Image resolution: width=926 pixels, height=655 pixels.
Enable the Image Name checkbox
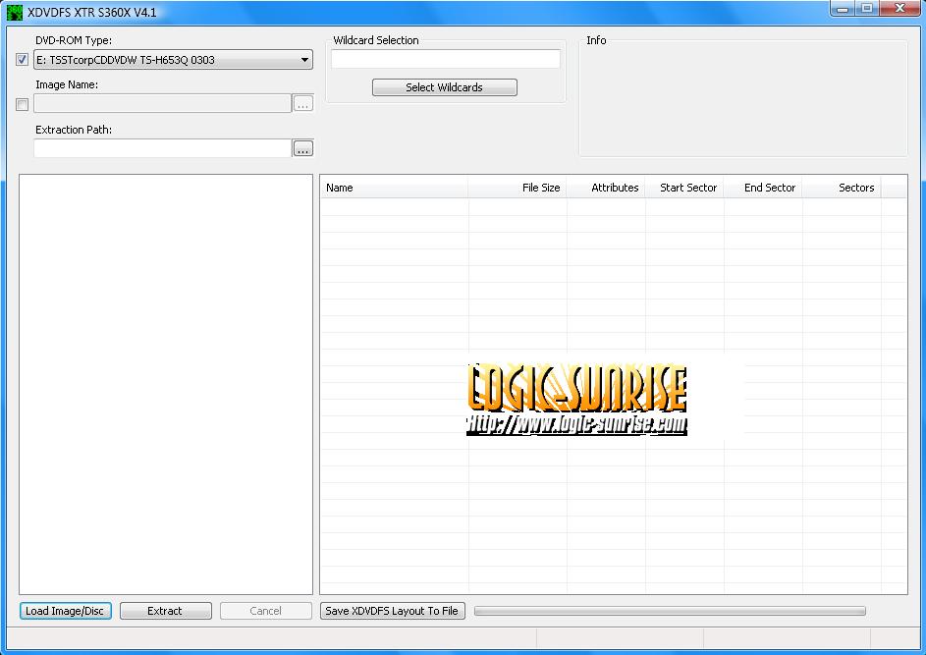tap(22, 104)
